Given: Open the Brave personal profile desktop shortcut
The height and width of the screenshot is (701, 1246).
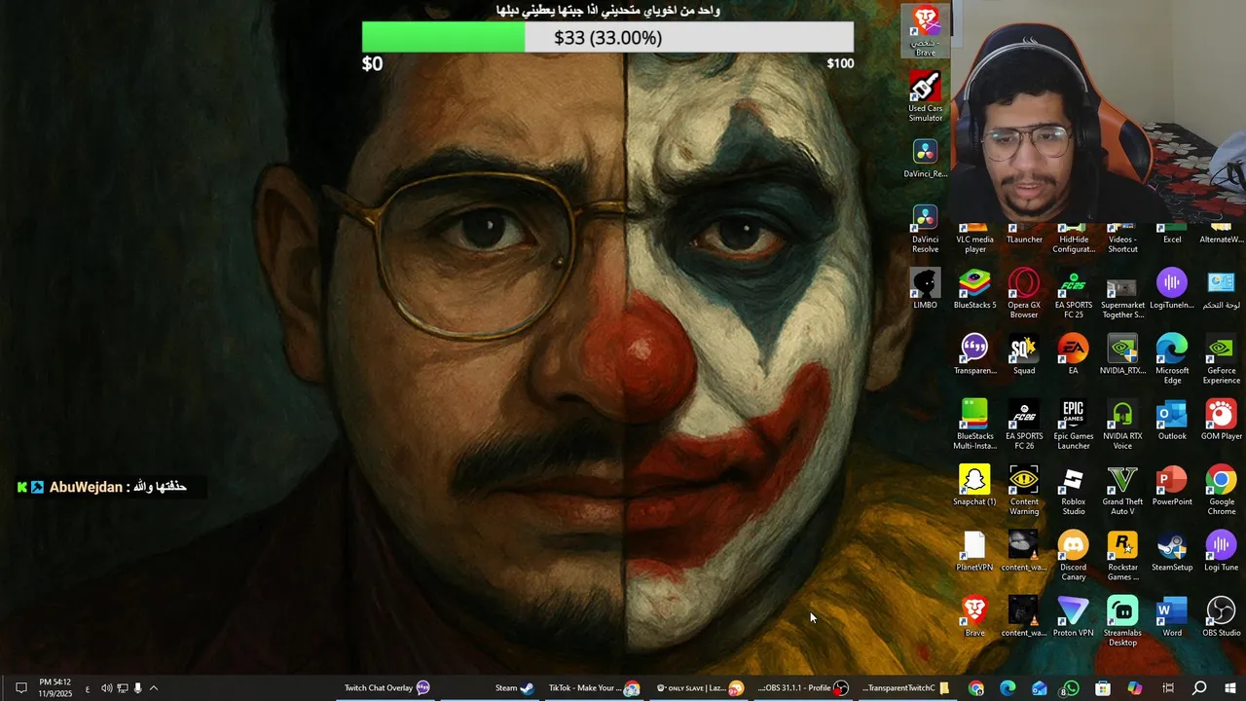Looking at the screenshot, I should [925, 31].
